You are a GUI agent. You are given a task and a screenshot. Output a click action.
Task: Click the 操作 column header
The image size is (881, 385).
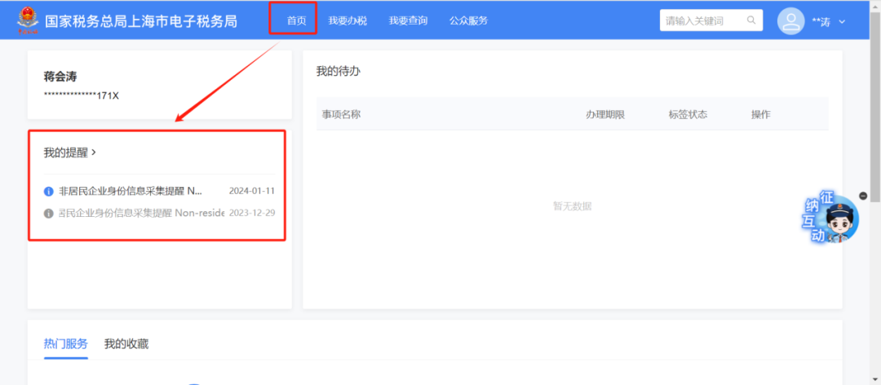tap(761, 115)
